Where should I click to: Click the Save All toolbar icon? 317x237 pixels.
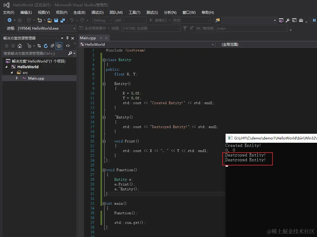63,20
